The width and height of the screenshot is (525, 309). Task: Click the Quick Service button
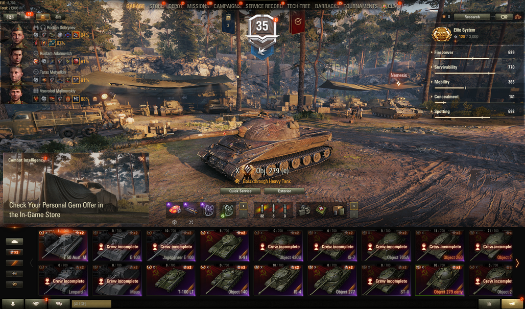(x=241, y=191)
